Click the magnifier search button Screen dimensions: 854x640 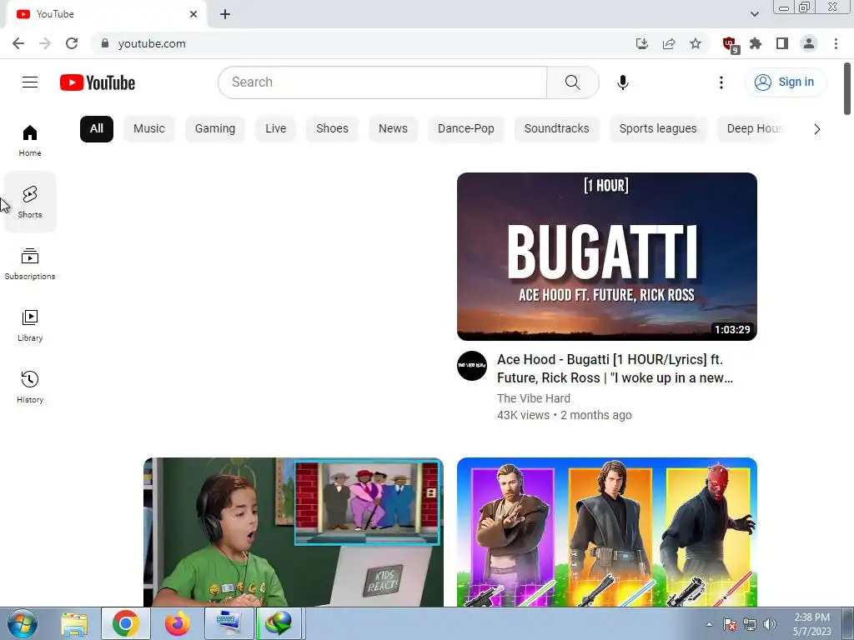(x=572, y=82)
